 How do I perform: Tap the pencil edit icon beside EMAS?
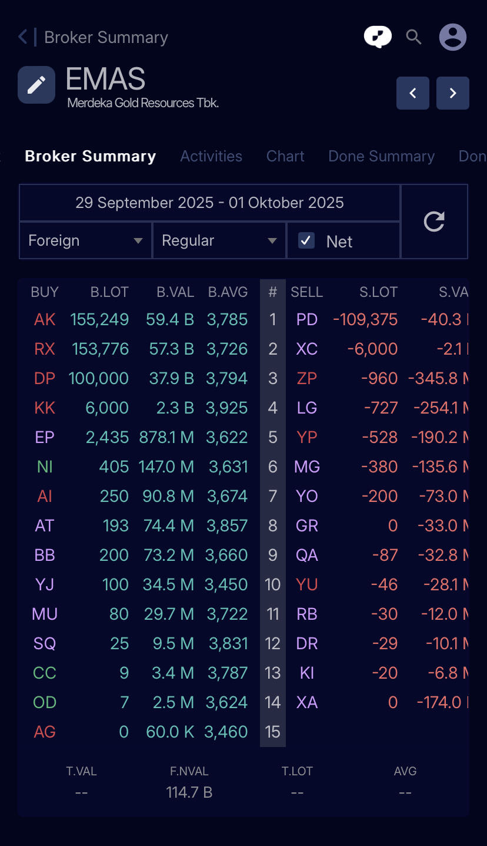coord(36,85)
